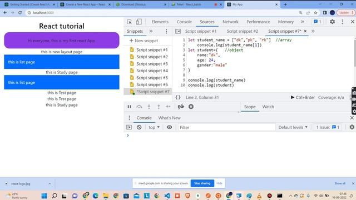Image resolution: width=356 pixels, height=200 pixels.
Task: Click the Chrome Update button
Action: pos(346,13)
